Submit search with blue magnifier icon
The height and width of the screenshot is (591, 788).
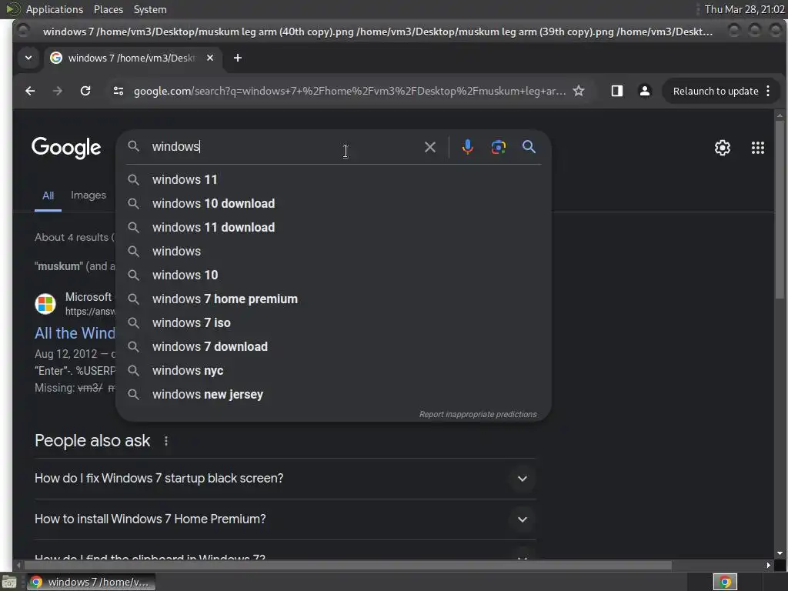(x=529, y=147)
